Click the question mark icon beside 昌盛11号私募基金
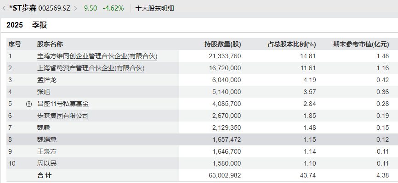This screenshot has width=398, height=183. 29,104
